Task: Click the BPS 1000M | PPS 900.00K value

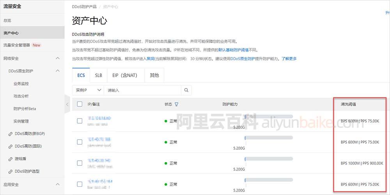Action: (x=362, y=163)
